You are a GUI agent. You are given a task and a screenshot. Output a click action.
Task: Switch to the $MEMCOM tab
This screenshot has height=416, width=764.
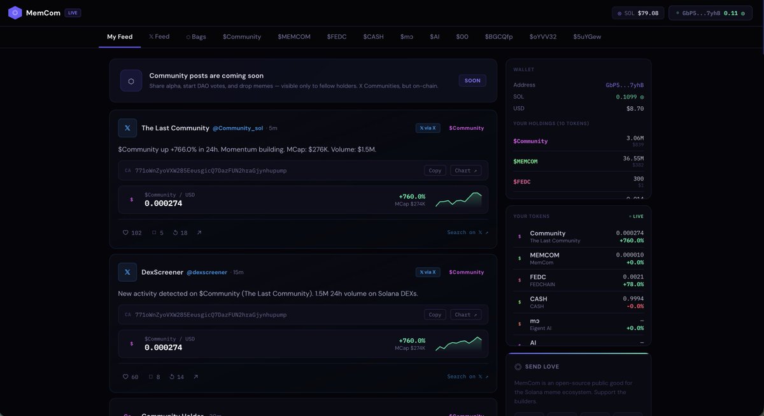[x=294, y=37]
